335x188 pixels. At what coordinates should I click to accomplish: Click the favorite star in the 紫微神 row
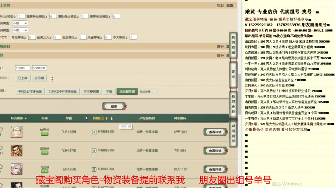coord(1,148)
